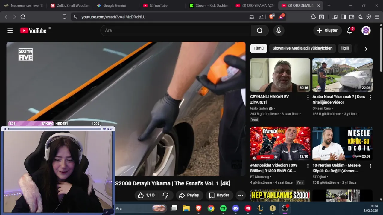The height and width of the screenshot is (215, 383).
Task: Open OBS Studio from the taskbar
Action: click(285, 208)
